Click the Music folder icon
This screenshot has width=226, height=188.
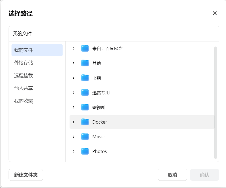point(85,137)
